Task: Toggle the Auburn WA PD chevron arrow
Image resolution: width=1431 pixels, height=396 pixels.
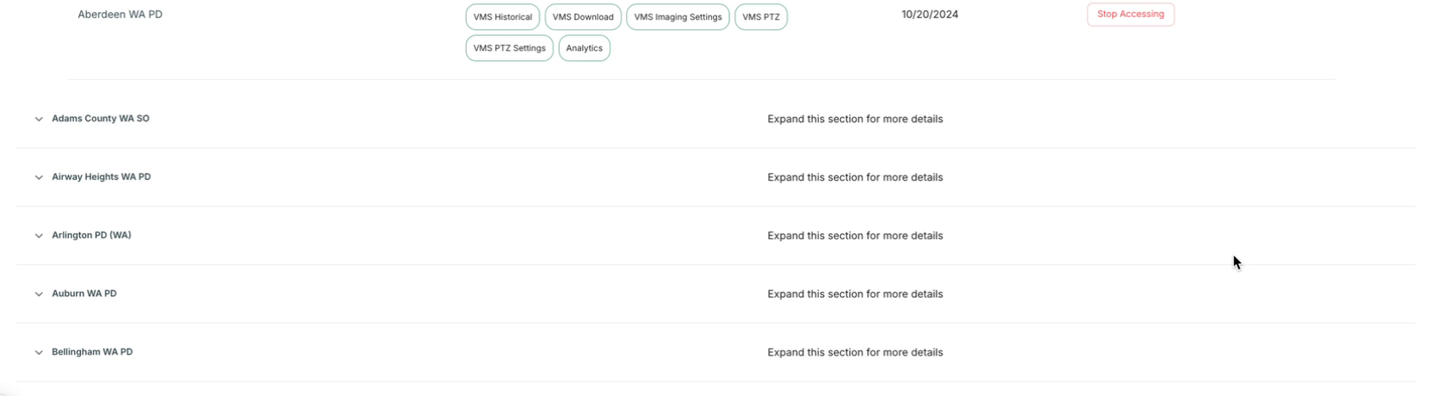Action: coord(39,294)
